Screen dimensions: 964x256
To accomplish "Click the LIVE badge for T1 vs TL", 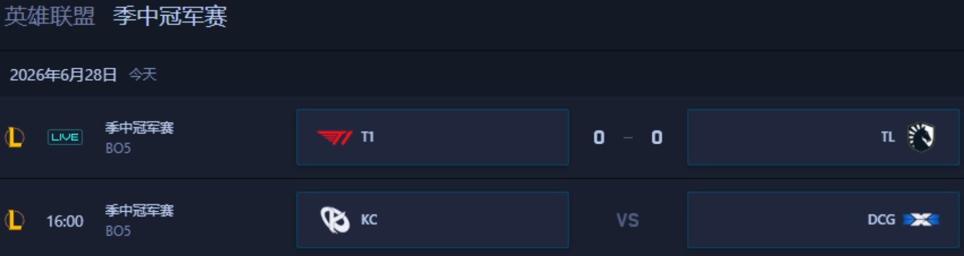I will [65, 137].
